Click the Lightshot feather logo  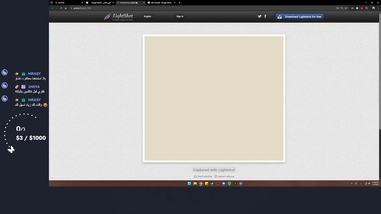[x=118, y=17]
